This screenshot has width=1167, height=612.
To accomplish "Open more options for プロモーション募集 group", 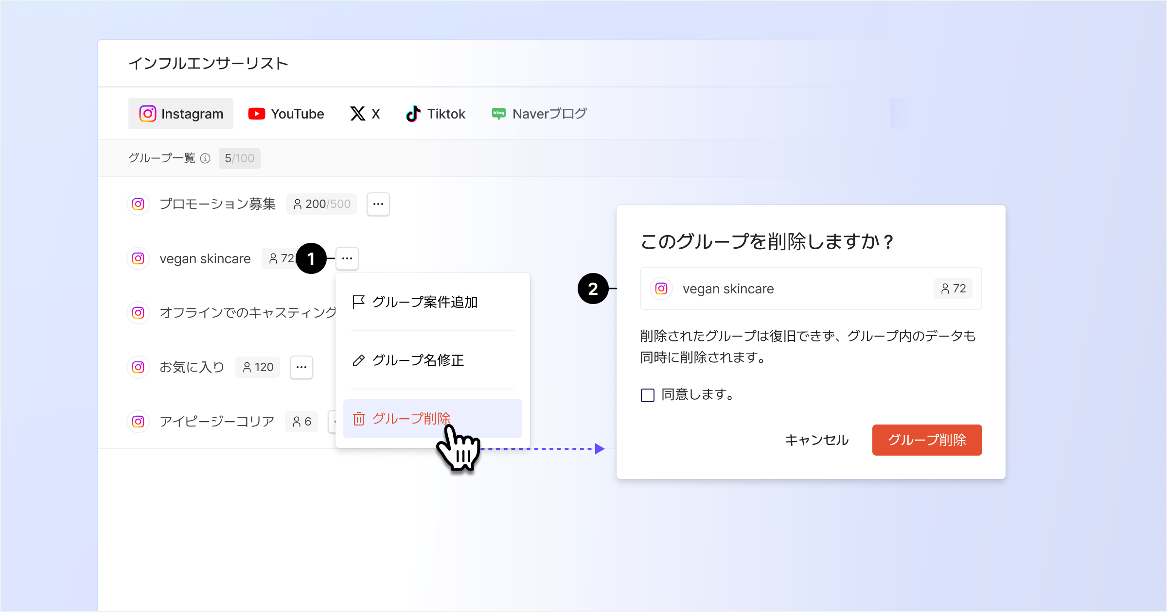I will (x=378, y=204).
